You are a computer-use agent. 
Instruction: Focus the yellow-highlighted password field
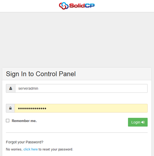(81, 108)
